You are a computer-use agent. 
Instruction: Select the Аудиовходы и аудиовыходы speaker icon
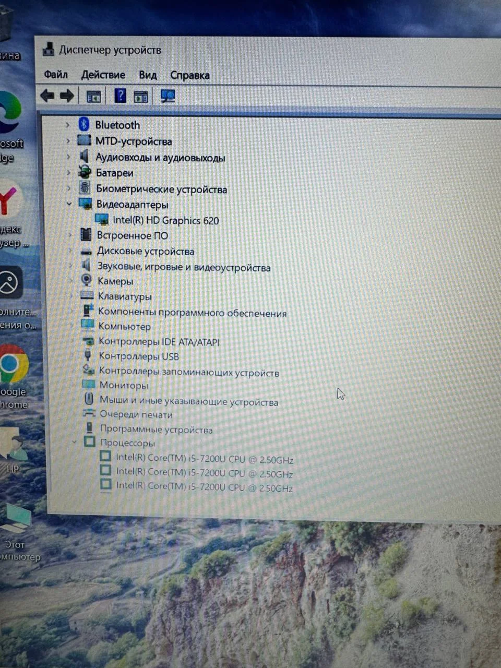coord(85,156)
